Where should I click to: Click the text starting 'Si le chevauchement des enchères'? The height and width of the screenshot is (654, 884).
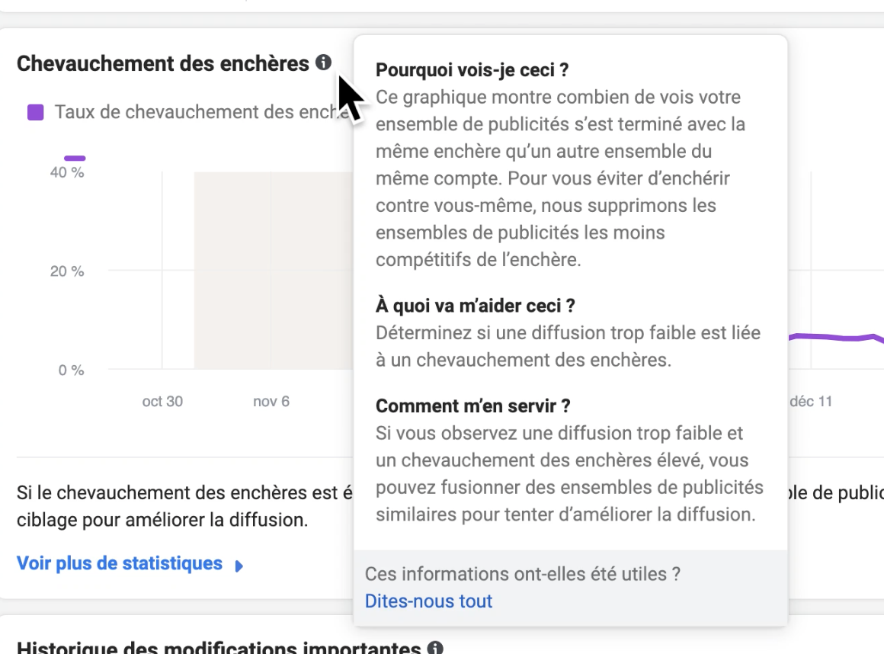click(185, 505)
